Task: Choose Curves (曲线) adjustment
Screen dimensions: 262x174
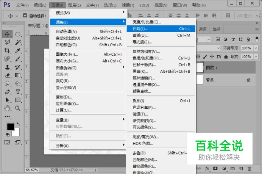Action: tap(161, 35)
